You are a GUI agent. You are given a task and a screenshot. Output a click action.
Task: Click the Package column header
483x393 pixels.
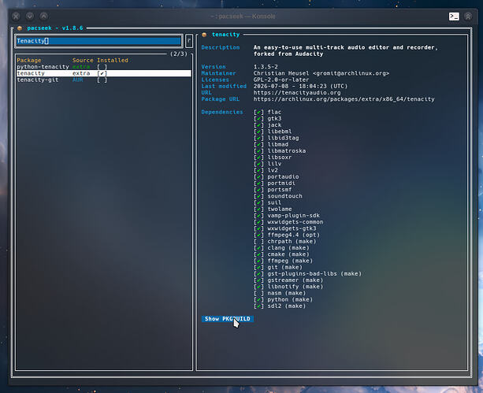click(29, 61)
